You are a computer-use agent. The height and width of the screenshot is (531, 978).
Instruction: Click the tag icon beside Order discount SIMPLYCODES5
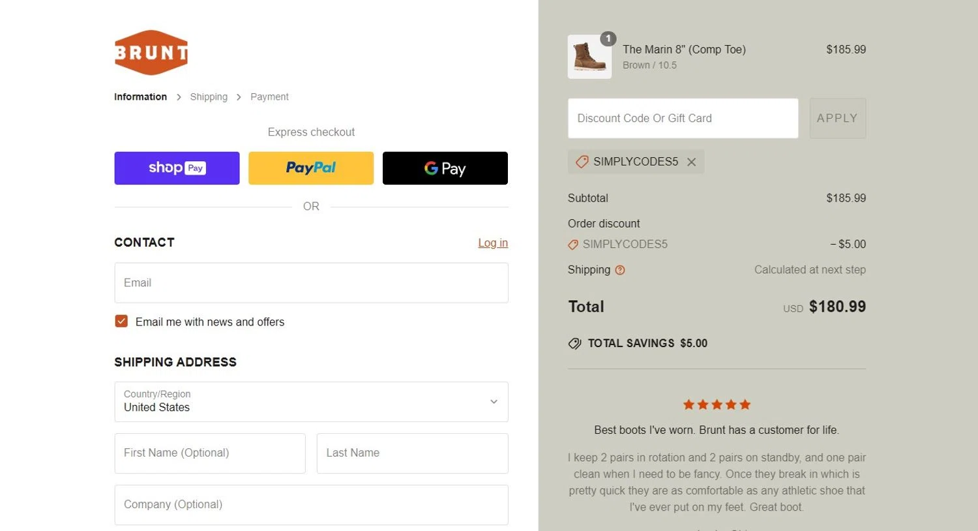pos(573,245)
